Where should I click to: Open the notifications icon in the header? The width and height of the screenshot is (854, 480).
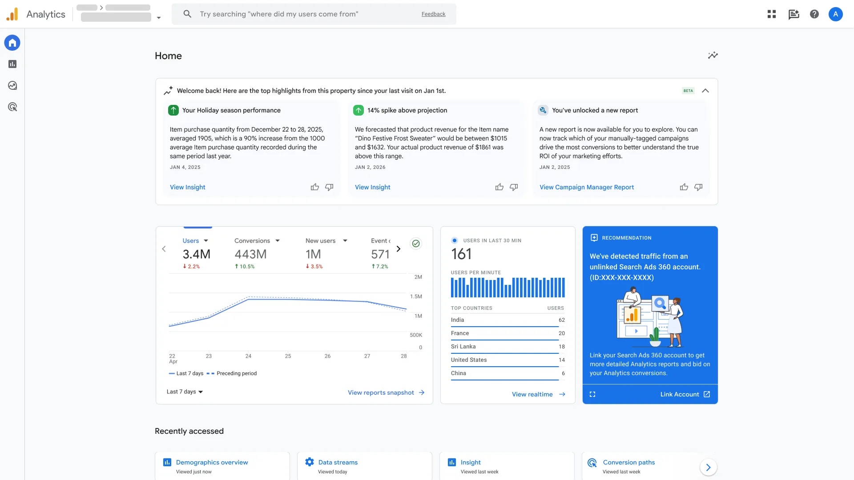click(x=794, y=14)
